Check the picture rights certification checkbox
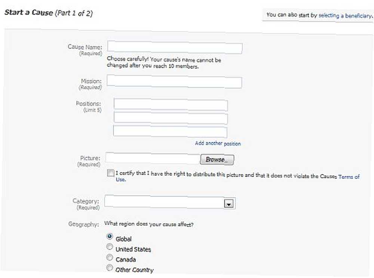Image resolution: width=374 pixels, height=278 pixels. (x=110, y=173)
